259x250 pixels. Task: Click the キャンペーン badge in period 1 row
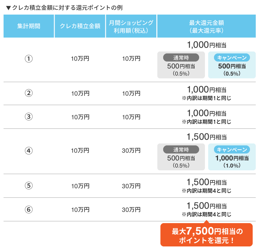coord(232,58)
